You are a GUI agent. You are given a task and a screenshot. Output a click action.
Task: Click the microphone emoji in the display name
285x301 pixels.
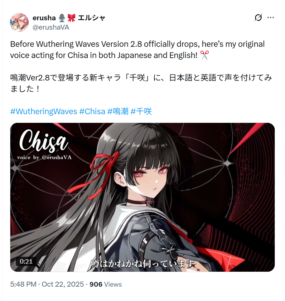coord(62,18)
